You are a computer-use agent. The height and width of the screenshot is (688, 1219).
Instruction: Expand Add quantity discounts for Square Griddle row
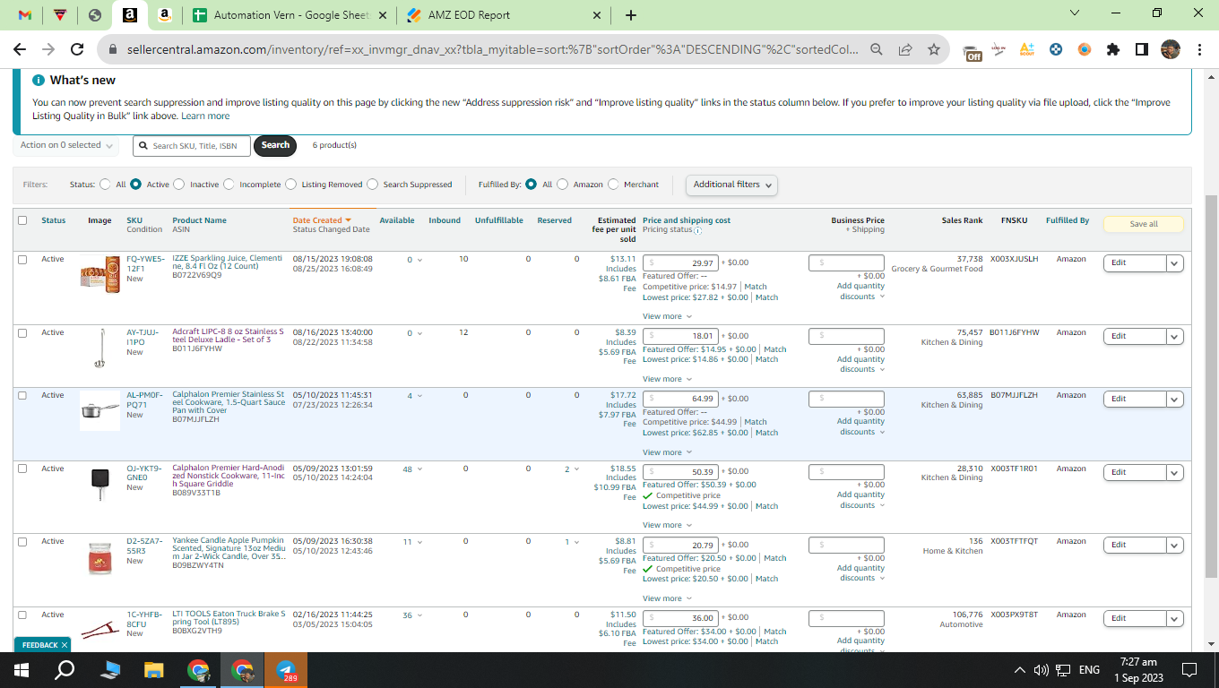point(860,500)
